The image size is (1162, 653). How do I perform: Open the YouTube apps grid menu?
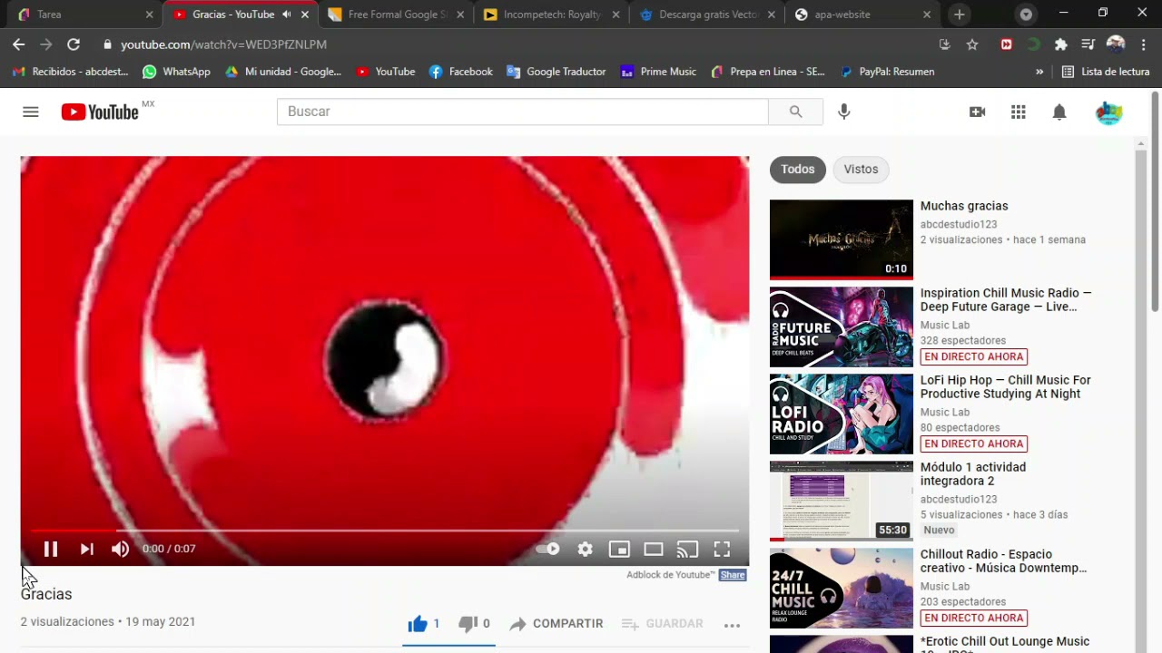click(1019, 112)
